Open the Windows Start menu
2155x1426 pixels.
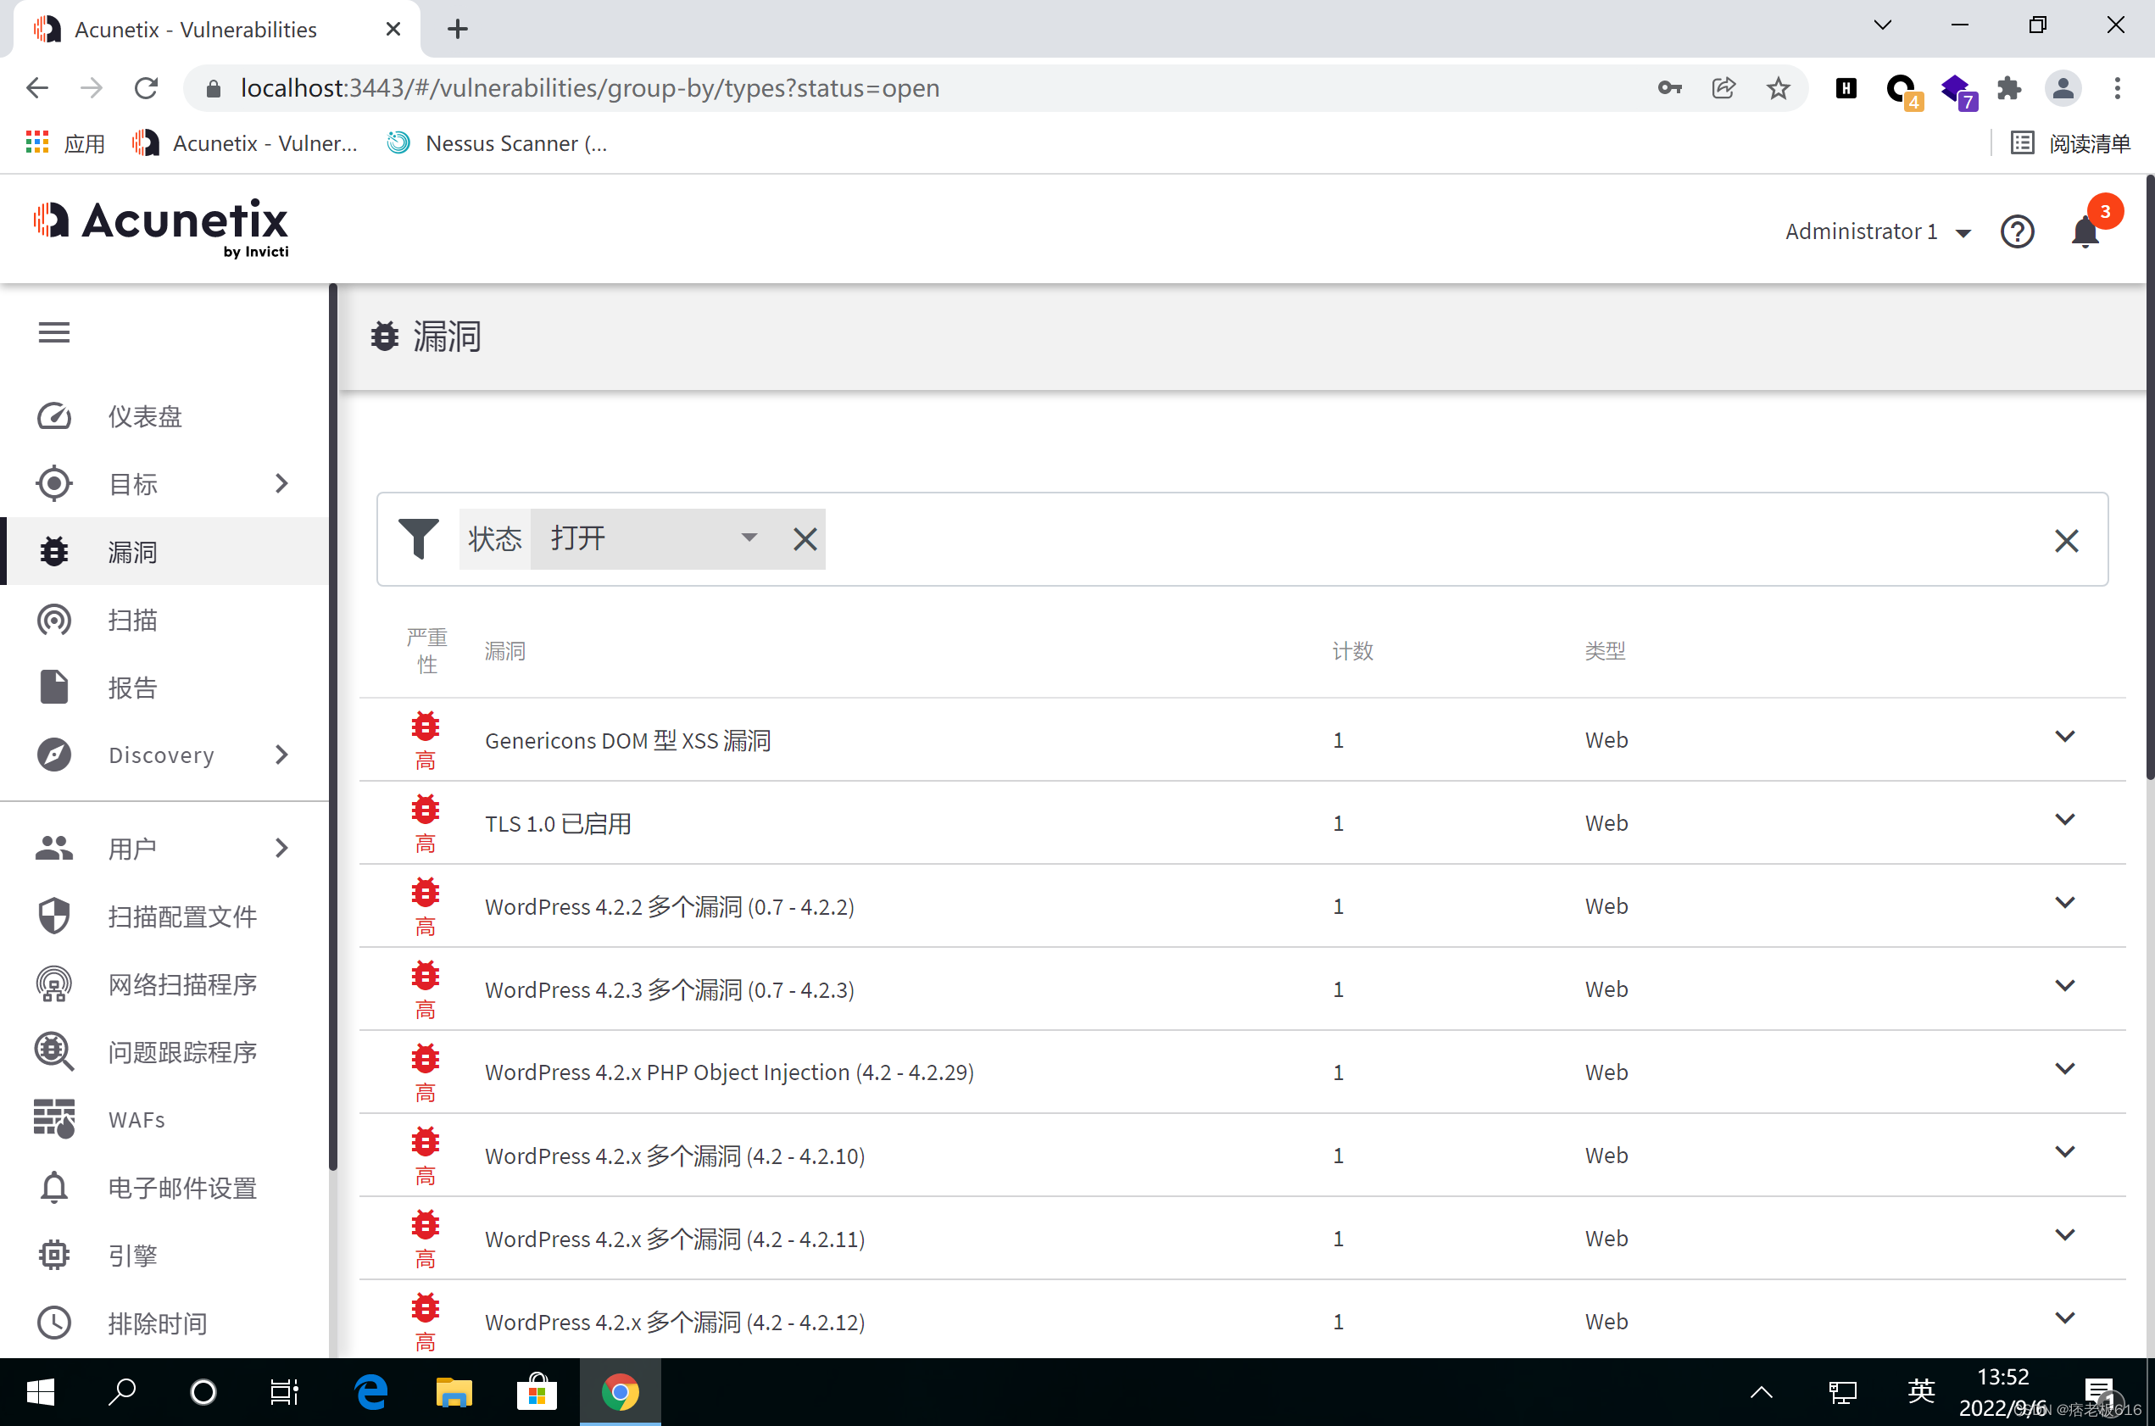40,1391
